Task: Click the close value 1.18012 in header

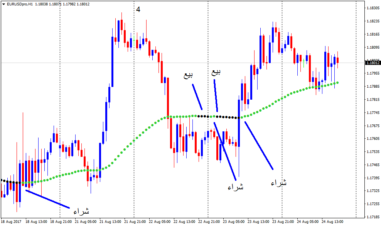Action: click(x=83, y=4)
